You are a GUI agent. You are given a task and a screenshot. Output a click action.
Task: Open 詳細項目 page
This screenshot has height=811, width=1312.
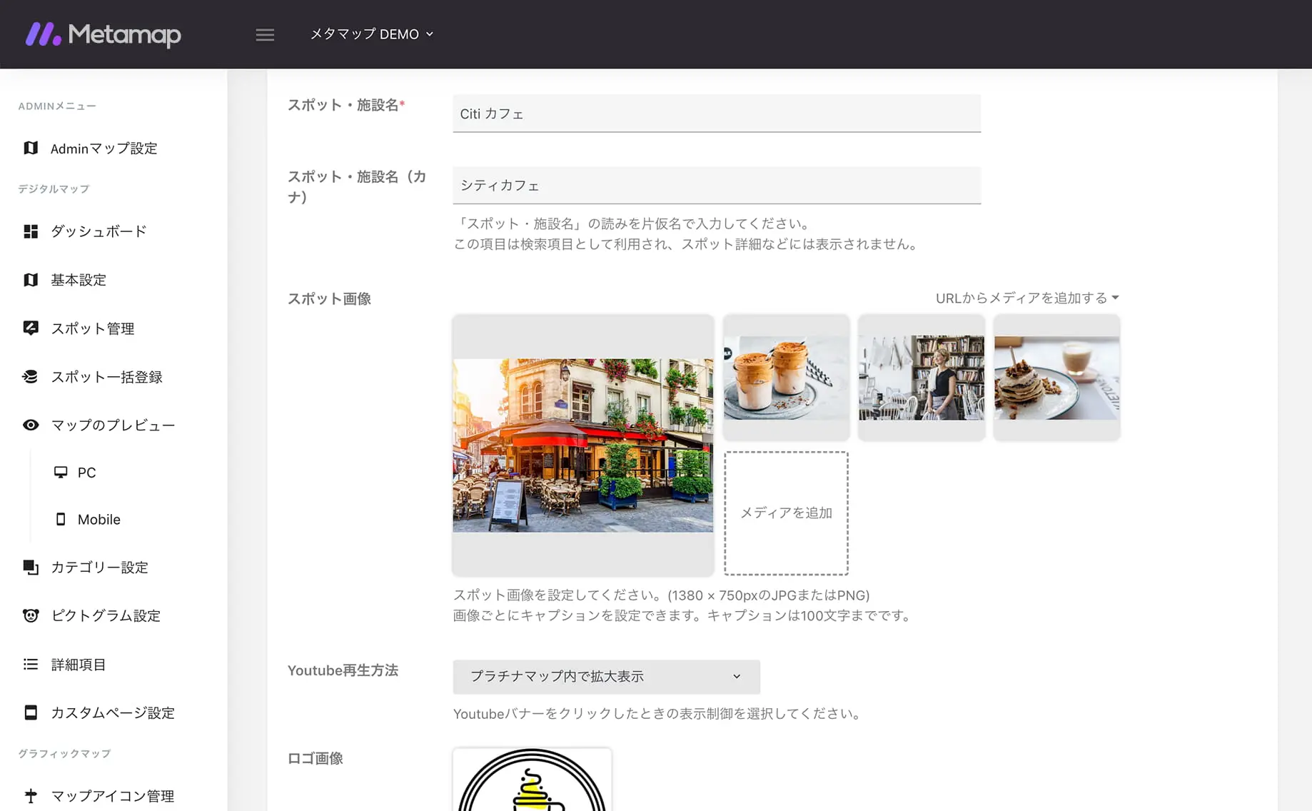coord(79,665)
